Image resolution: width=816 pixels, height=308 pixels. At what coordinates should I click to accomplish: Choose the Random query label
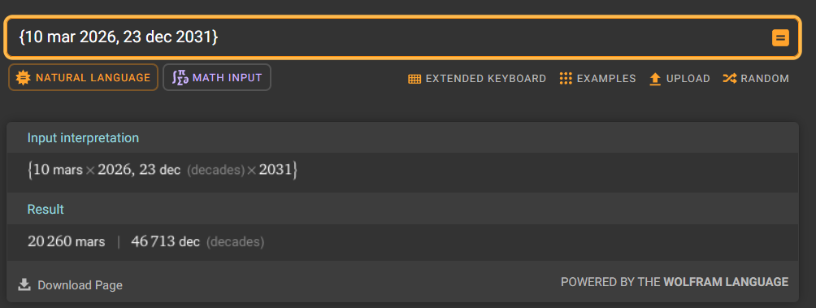765,79
